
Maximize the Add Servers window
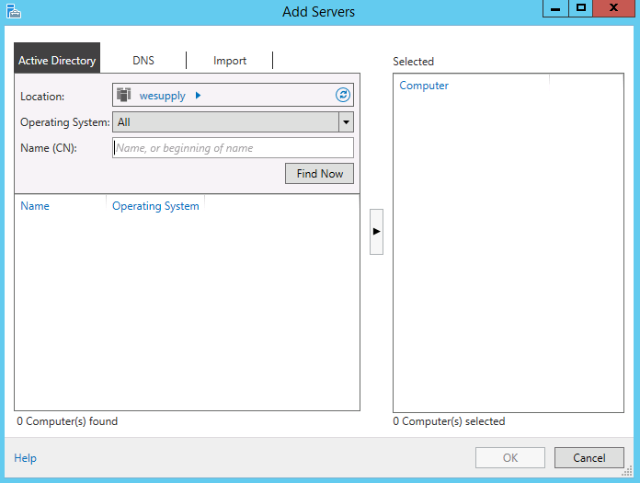581,8
